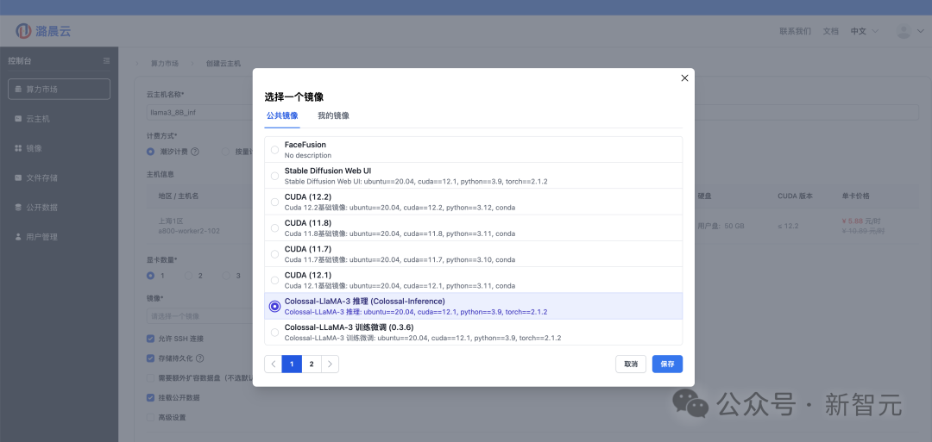The width and height of the screenshot is (932, 442).
Task: Click the 潞晨云 logo icon
Action: (x=23, y=31)
